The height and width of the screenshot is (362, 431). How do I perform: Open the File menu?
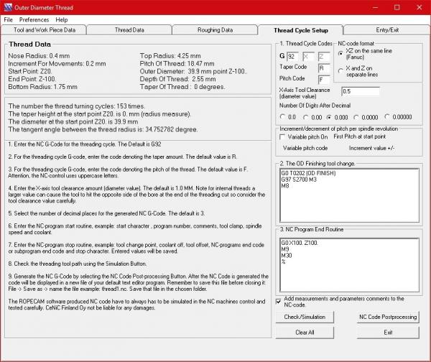pos(9,19)
